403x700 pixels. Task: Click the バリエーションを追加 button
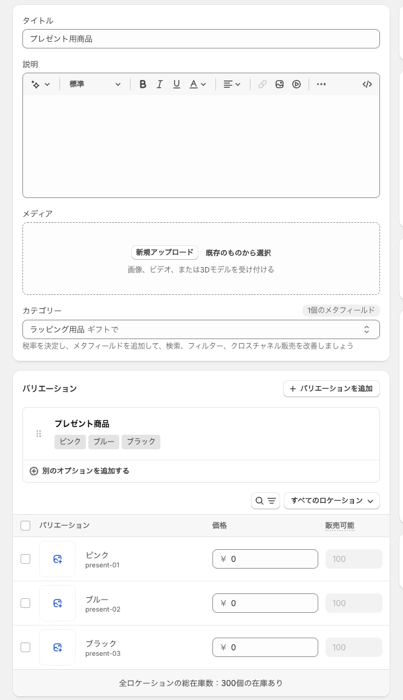click(x=331, y=389)
